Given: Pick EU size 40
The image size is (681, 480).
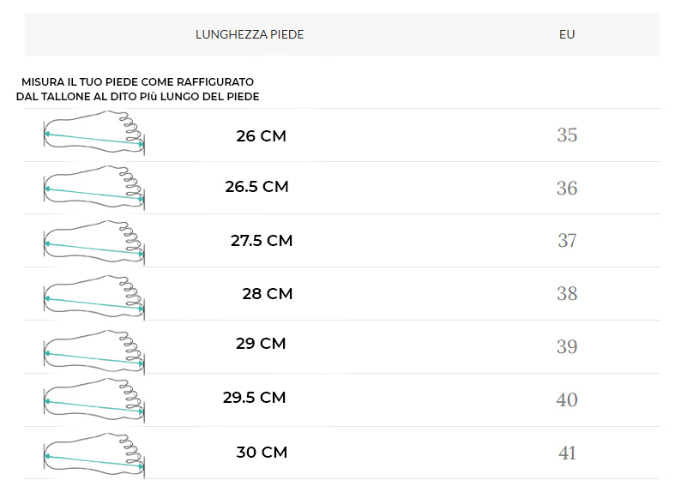Looking at the screenshot, I should [567, 400].
